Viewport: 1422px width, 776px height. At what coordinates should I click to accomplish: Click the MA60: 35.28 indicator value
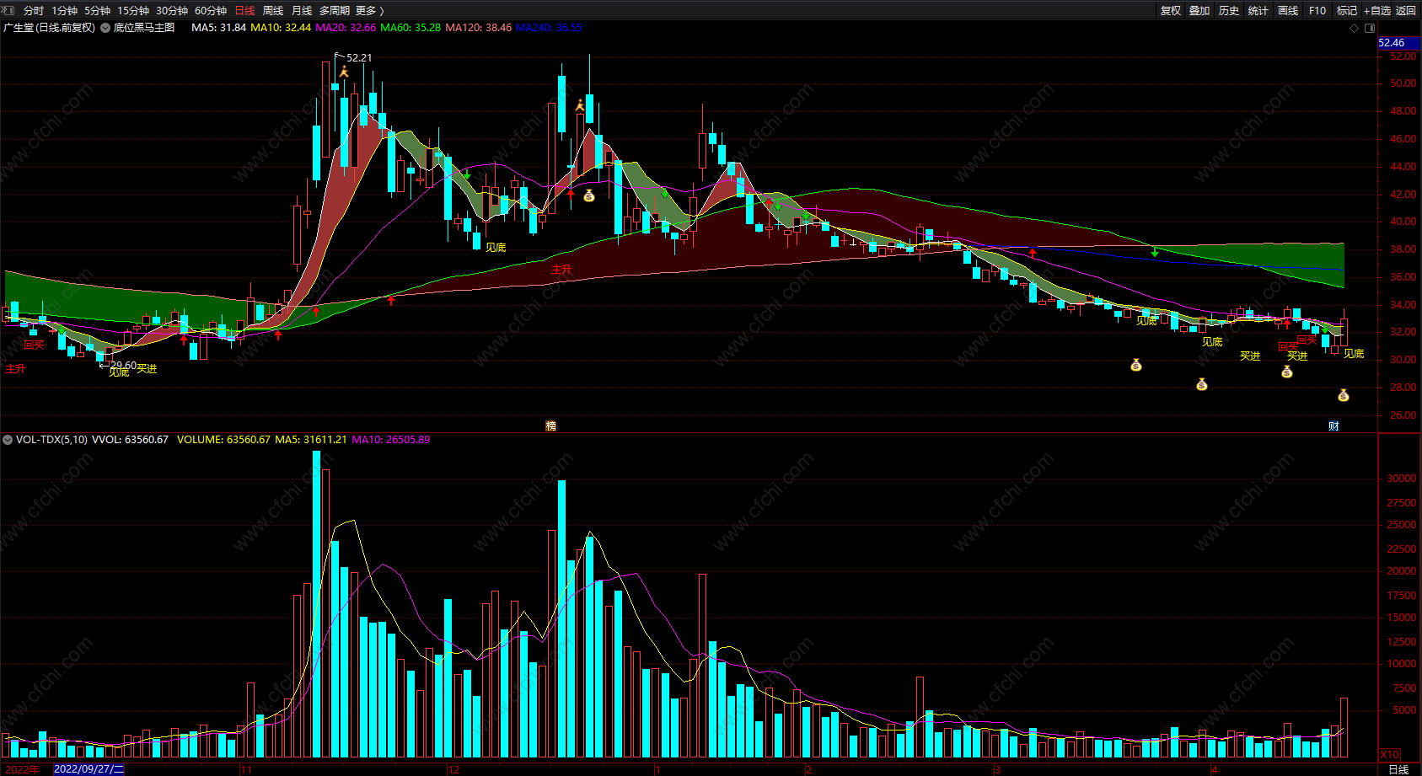pyautogui.click(x=411, y=28)
